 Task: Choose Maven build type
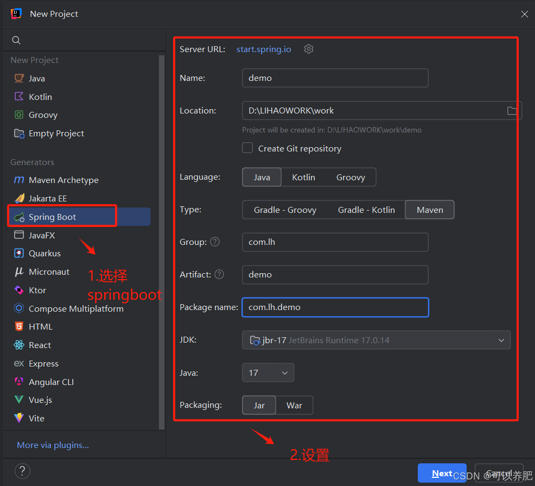(430, 210)
